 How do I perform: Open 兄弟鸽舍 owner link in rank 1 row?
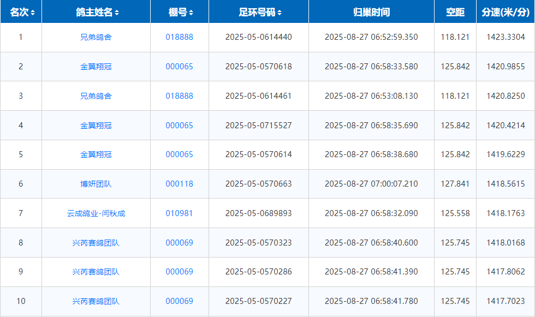coord(96,37)
